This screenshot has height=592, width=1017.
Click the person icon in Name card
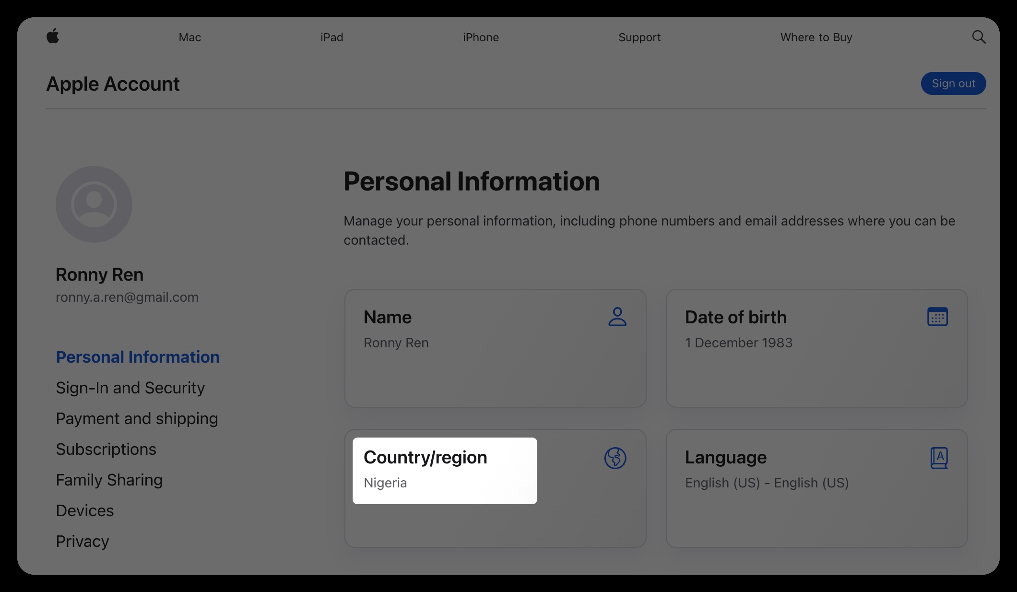617,317
